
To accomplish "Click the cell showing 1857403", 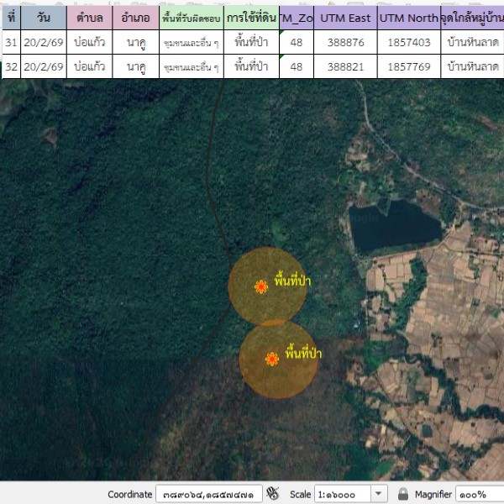I will click(408, 43).
